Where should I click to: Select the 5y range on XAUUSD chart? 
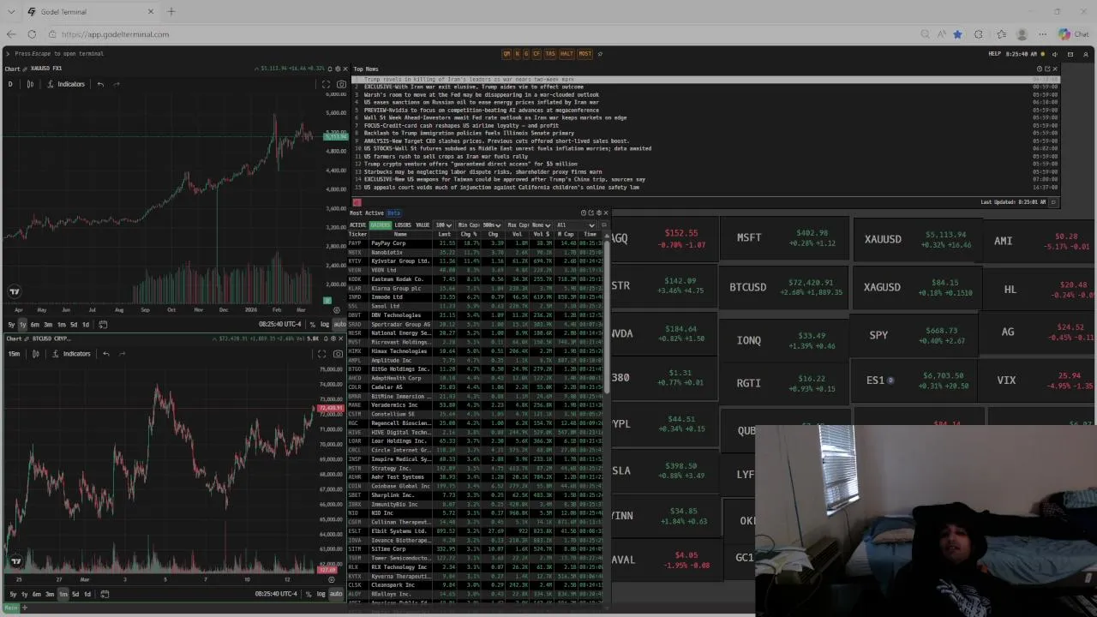[11, 325]
